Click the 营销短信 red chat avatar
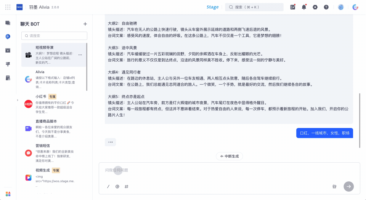366x200 pixels. coord(29,153)
